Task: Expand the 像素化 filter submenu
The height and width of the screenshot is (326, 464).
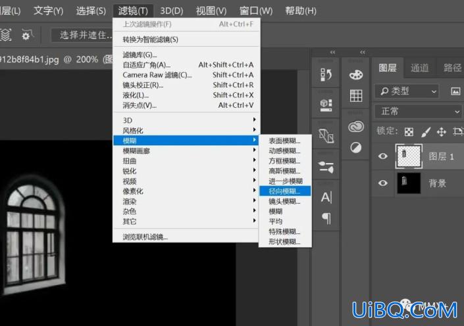Action: [186, 191]
